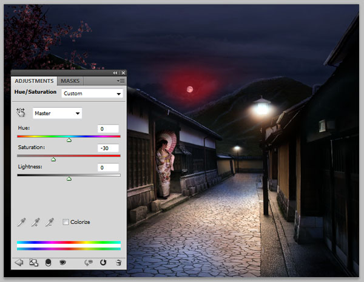Click the Hue/Saturation panel title
Viewport: 364px width, 282px height.
pyautogui.click(x=35, y=92)
